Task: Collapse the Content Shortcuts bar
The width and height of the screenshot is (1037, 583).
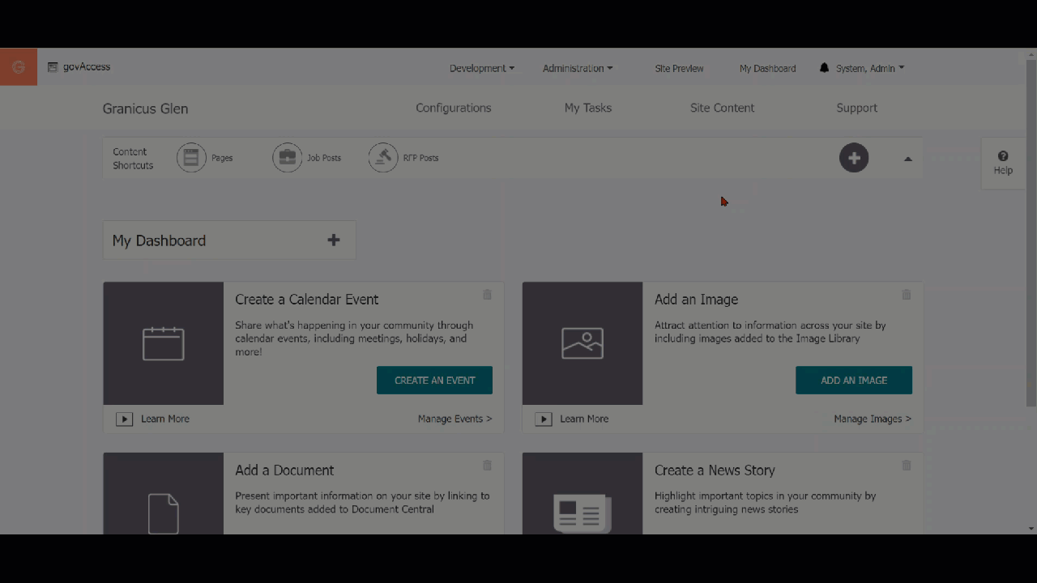Action: pyautogui.click(x=908, y=159)
